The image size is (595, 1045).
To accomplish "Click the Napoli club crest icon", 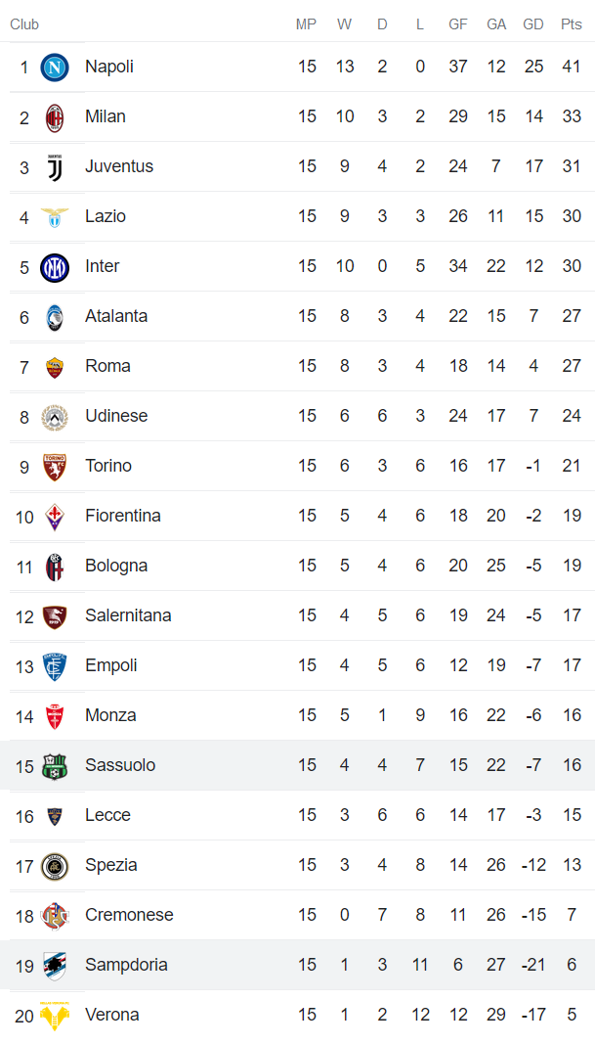I will tap(55, 68).
